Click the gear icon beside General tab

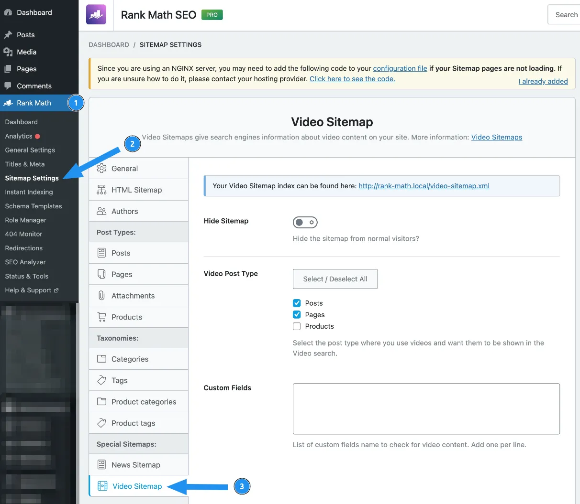pos(101,168)
